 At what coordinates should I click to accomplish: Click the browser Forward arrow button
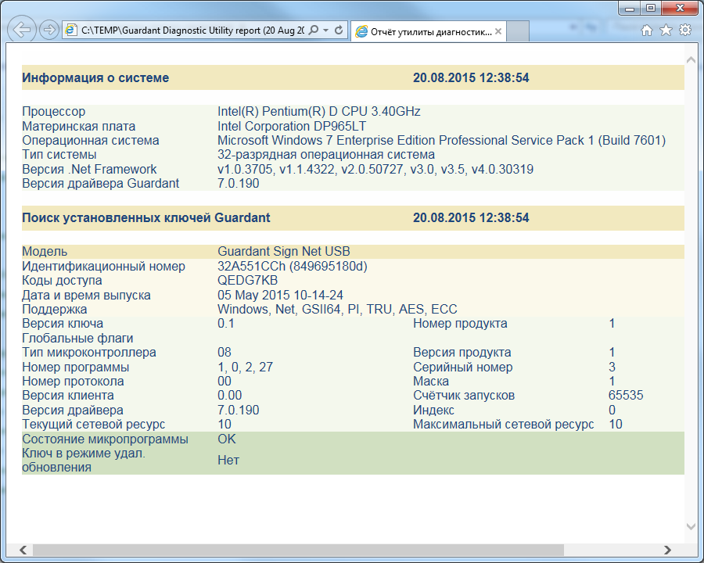(x=49, y=30)
